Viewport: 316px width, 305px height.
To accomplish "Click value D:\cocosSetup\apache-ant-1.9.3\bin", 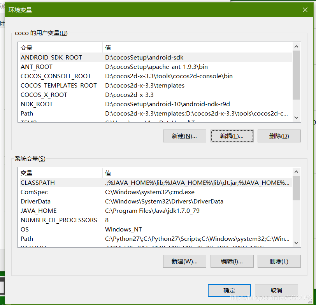I will click(156, 67).
